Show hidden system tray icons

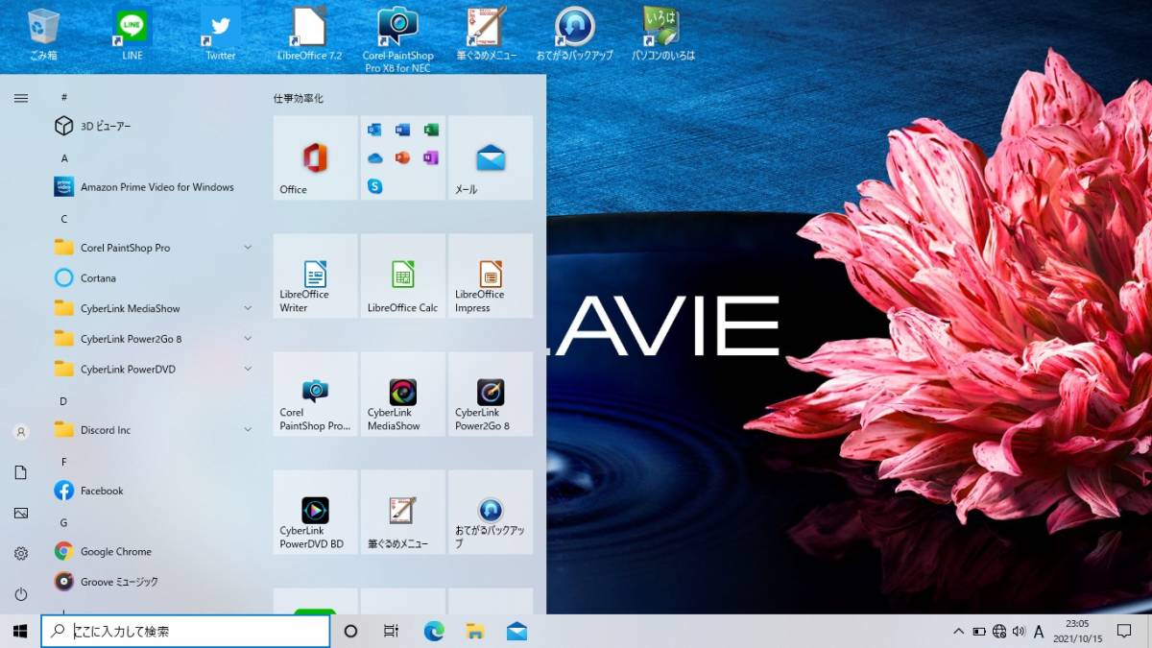[958, 631]
